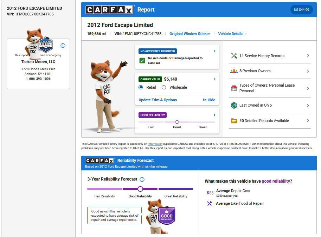Click the Fair Reliability slider segment

[105, 189]
